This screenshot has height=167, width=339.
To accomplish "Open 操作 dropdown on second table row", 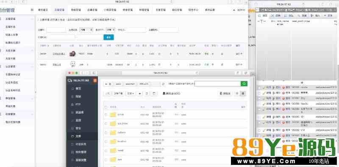I will (x=239, y=65).
